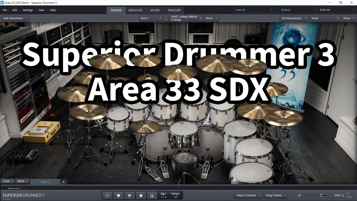Click the V 3.3.6 version text
This screenshot has height=201, width=357.
pyautogui.click(x=6, y=199)
